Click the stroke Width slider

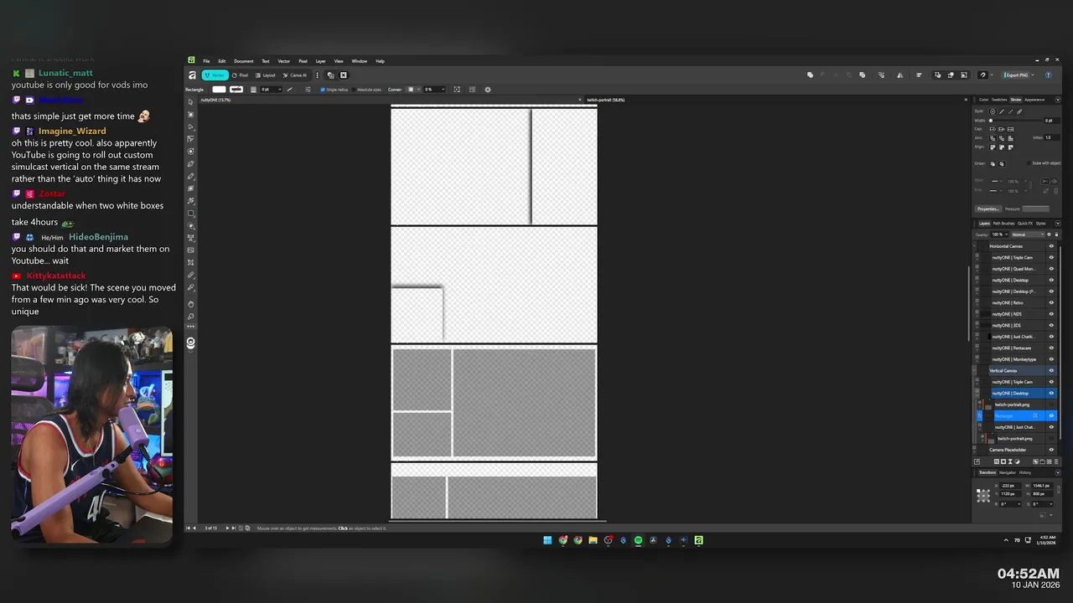click(1014, 121)
